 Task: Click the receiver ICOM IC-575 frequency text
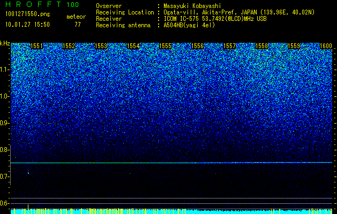pos(215,19)
